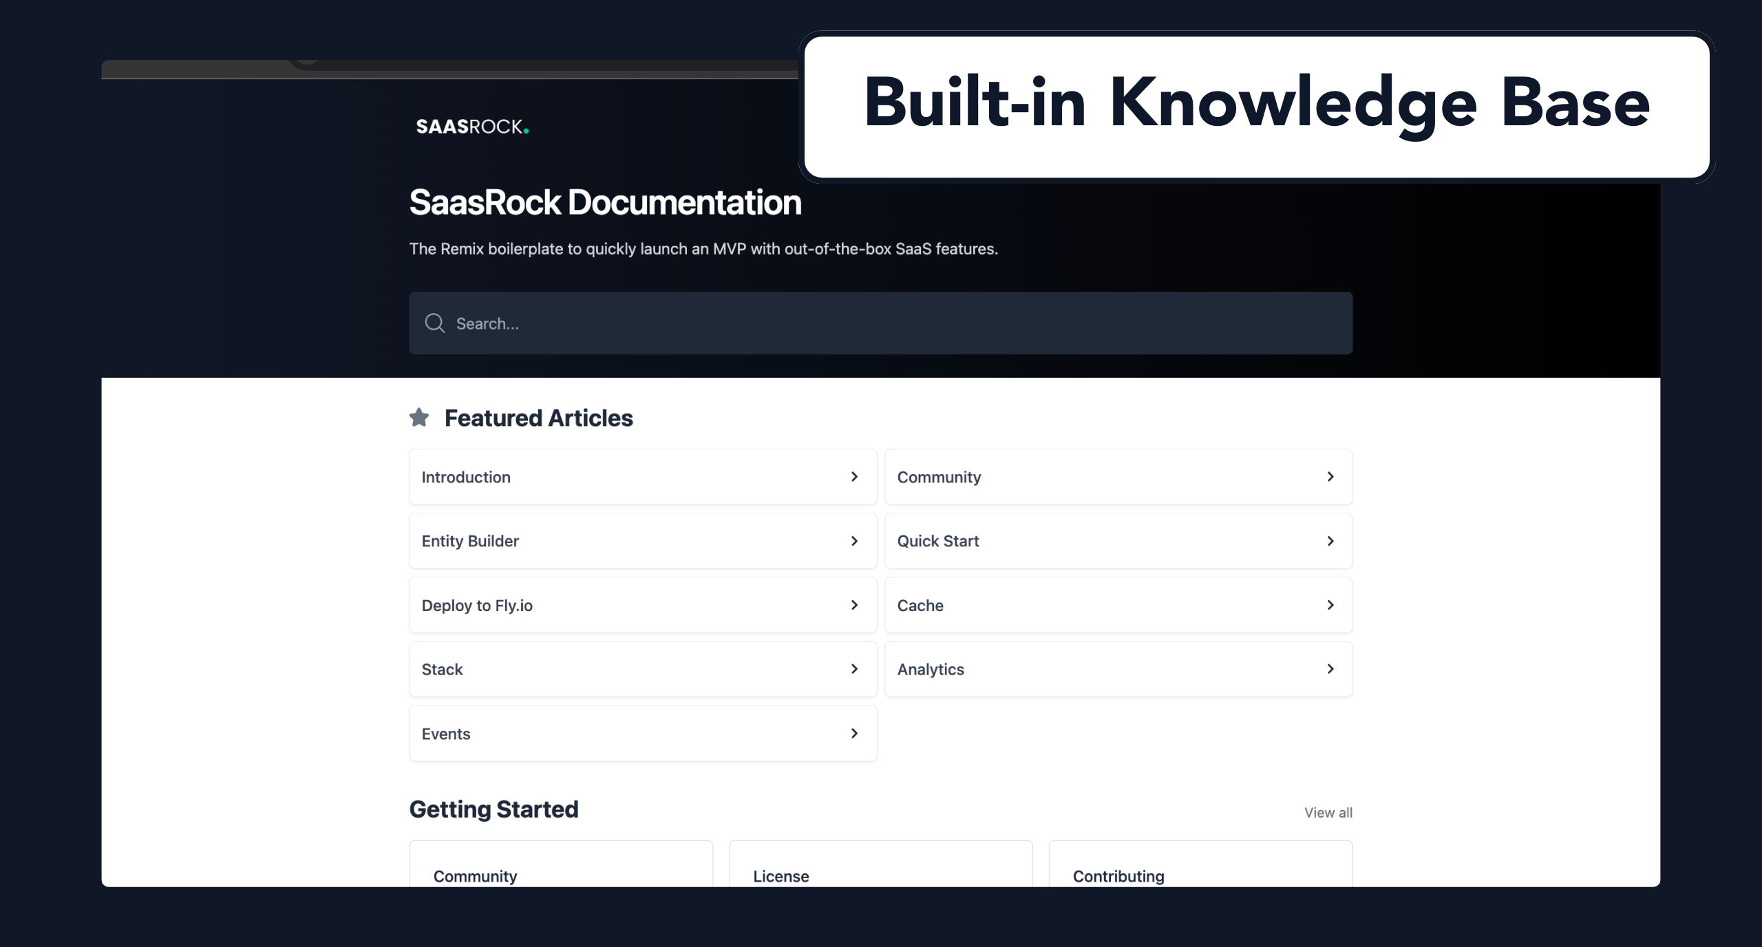
Task: Click the SaasRock Documentation heading
Action: 605,202
